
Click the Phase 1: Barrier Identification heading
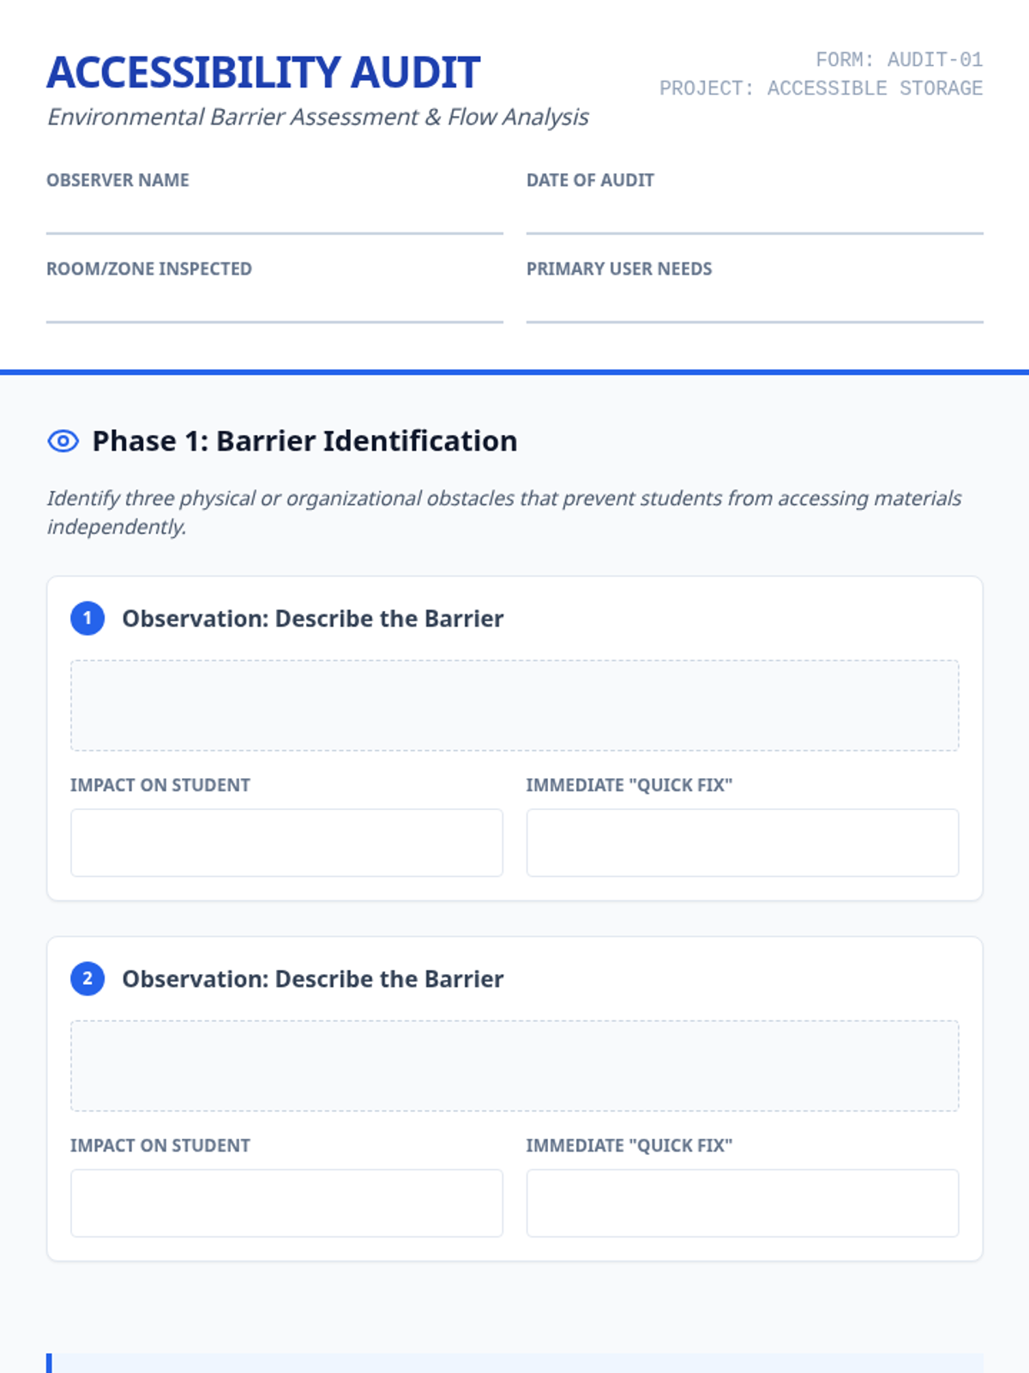tap(304, 441)
